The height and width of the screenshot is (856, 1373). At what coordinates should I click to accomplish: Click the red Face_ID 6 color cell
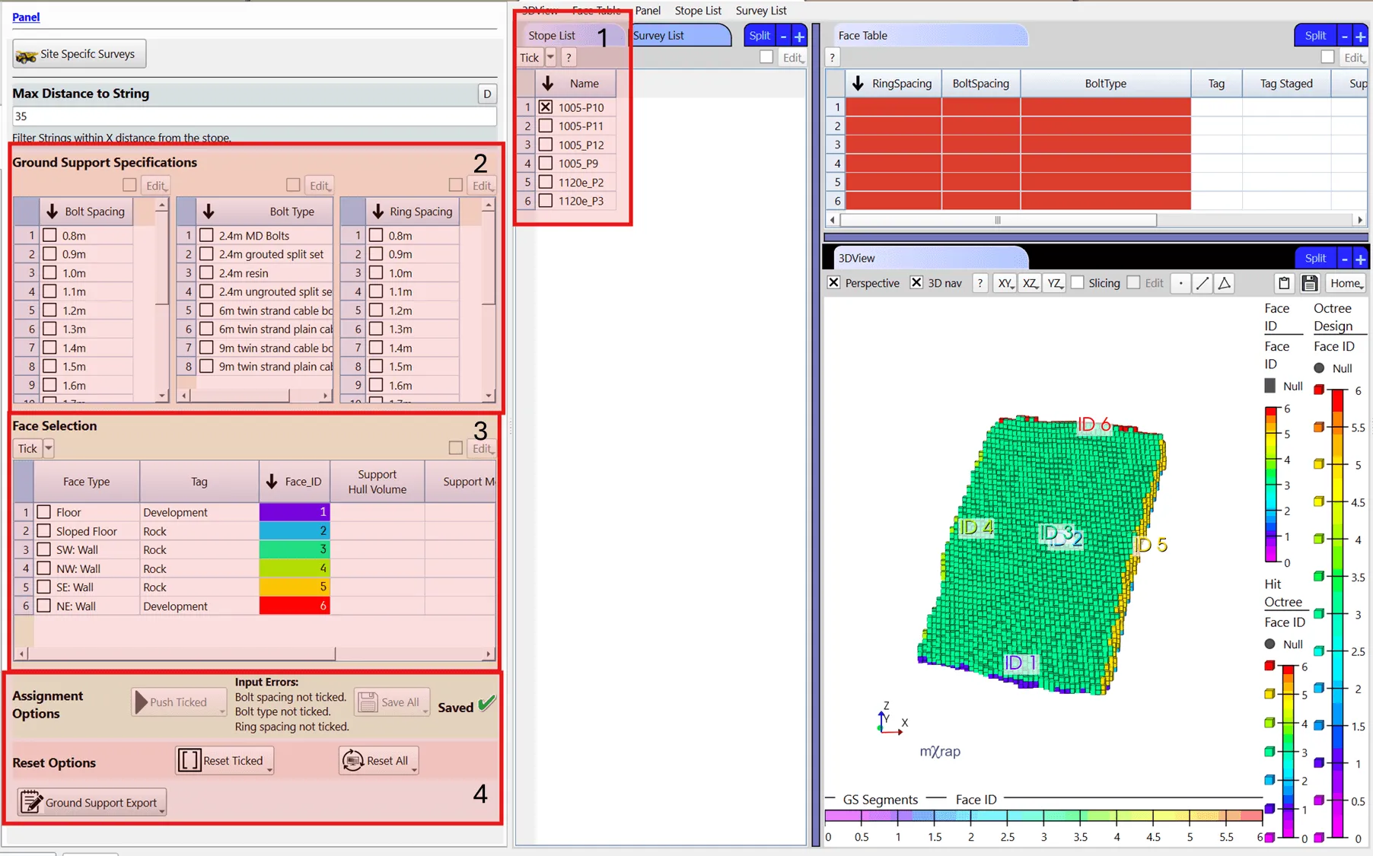[294, 606]
